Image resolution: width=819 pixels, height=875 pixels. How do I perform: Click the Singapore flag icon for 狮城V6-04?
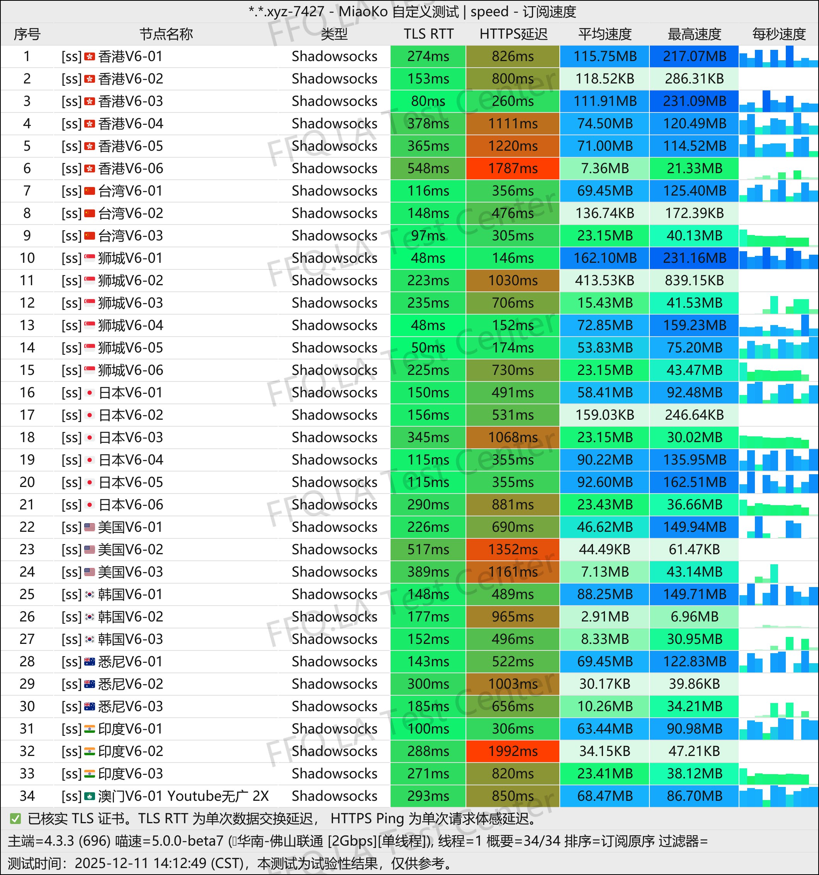pos(90,325)
